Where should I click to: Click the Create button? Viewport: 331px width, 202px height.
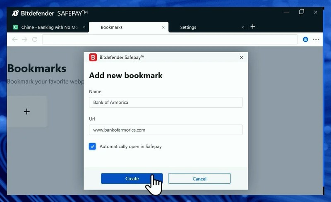click(x=132, y=178)
